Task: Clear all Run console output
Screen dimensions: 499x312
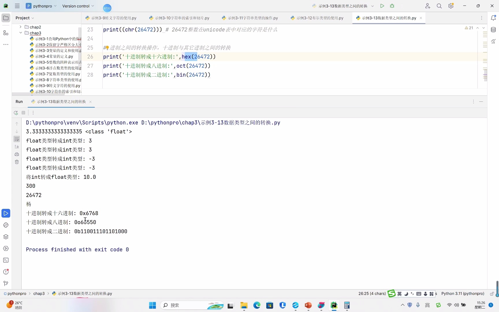Action: (17, 162)
